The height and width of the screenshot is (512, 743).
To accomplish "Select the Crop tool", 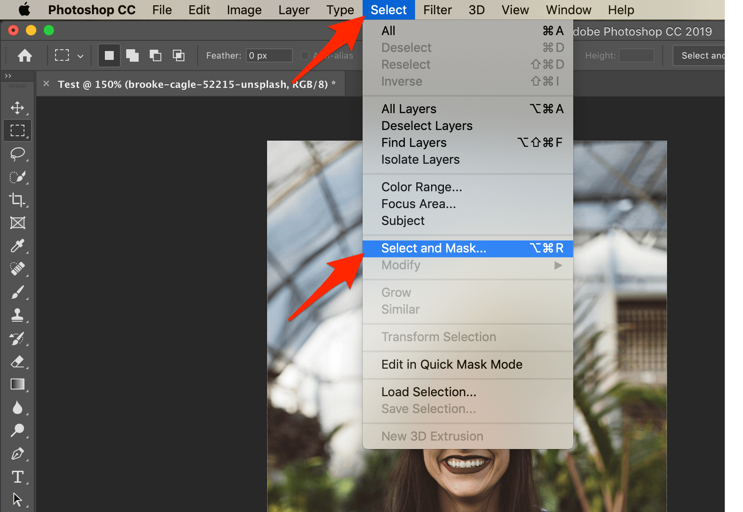I will pos(17,200).
